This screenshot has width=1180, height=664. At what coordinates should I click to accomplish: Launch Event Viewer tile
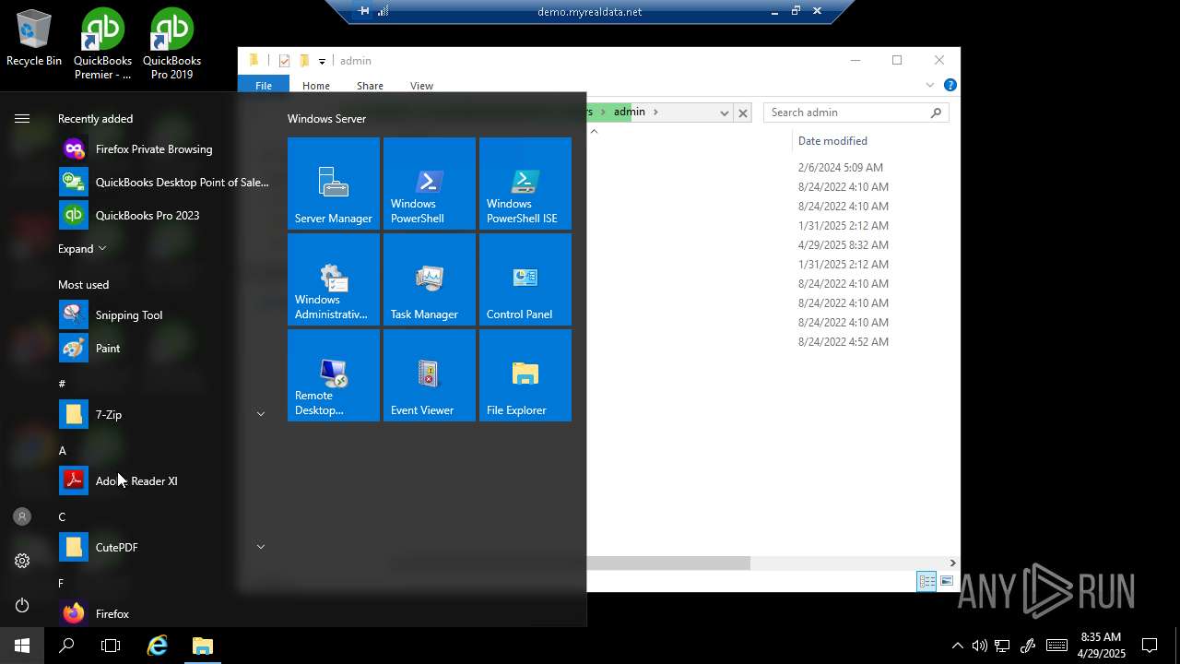click(x=430, y=375)
